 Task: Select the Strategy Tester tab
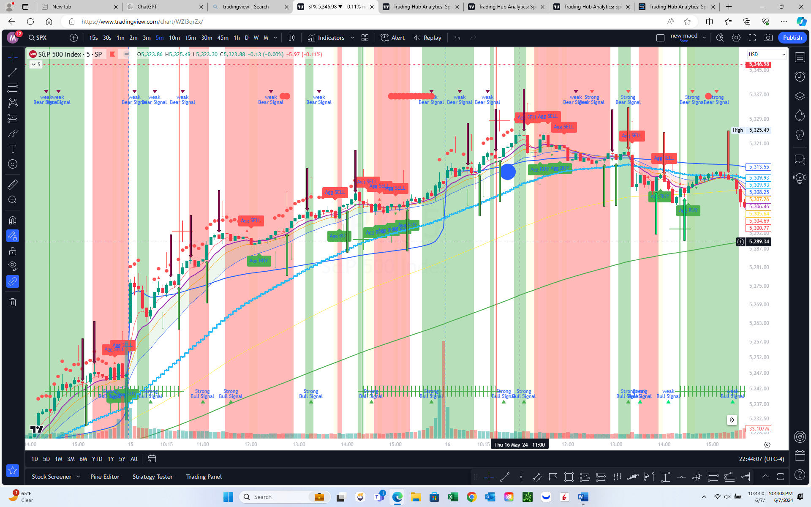click(152, 476)
